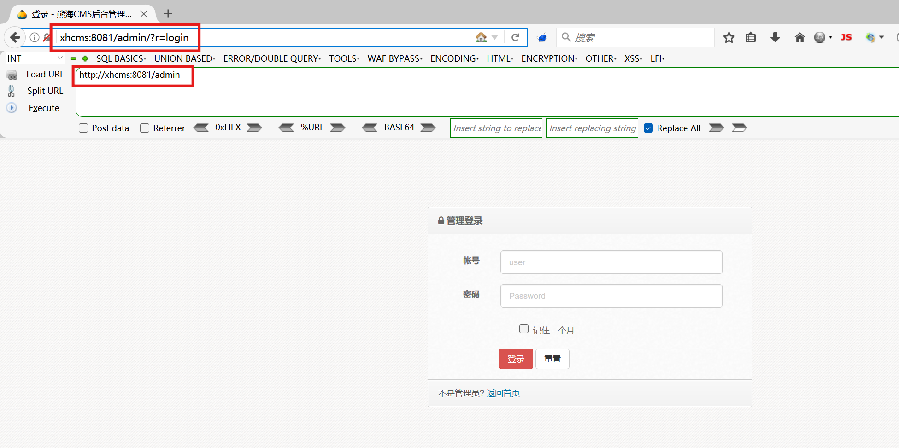This screenshot has width=899, height=448.
Task: Click Load URL in HackBar
Action: coord(45,75)
